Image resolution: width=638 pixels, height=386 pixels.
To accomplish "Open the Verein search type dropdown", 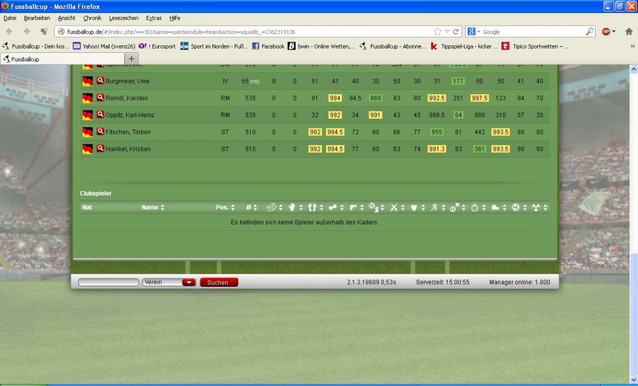I will (190, 282).
